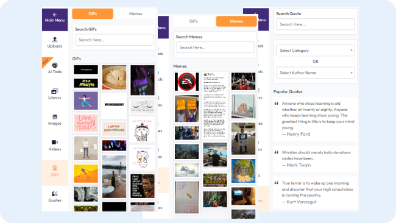Choose the MYSUGARDADDY GIF
The image size is (396, 223).
click(114, 105)
